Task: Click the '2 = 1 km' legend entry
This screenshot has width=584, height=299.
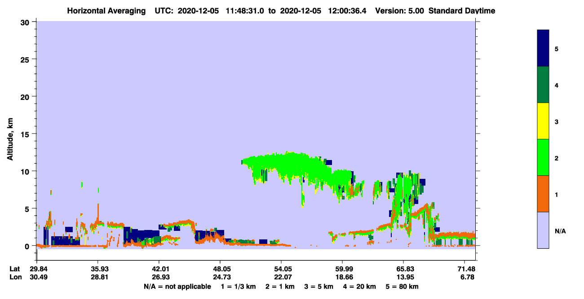Action: coord(280,286)
